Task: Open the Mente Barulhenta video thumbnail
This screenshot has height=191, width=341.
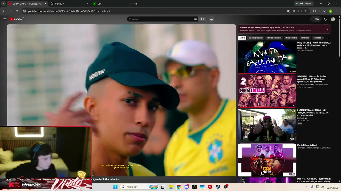Action: click(267, 57)
